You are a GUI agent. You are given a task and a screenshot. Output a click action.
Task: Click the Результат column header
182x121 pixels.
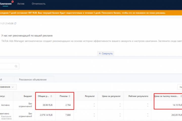point(90,96)
